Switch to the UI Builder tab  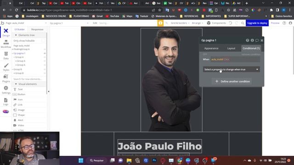tap(19, 29)
